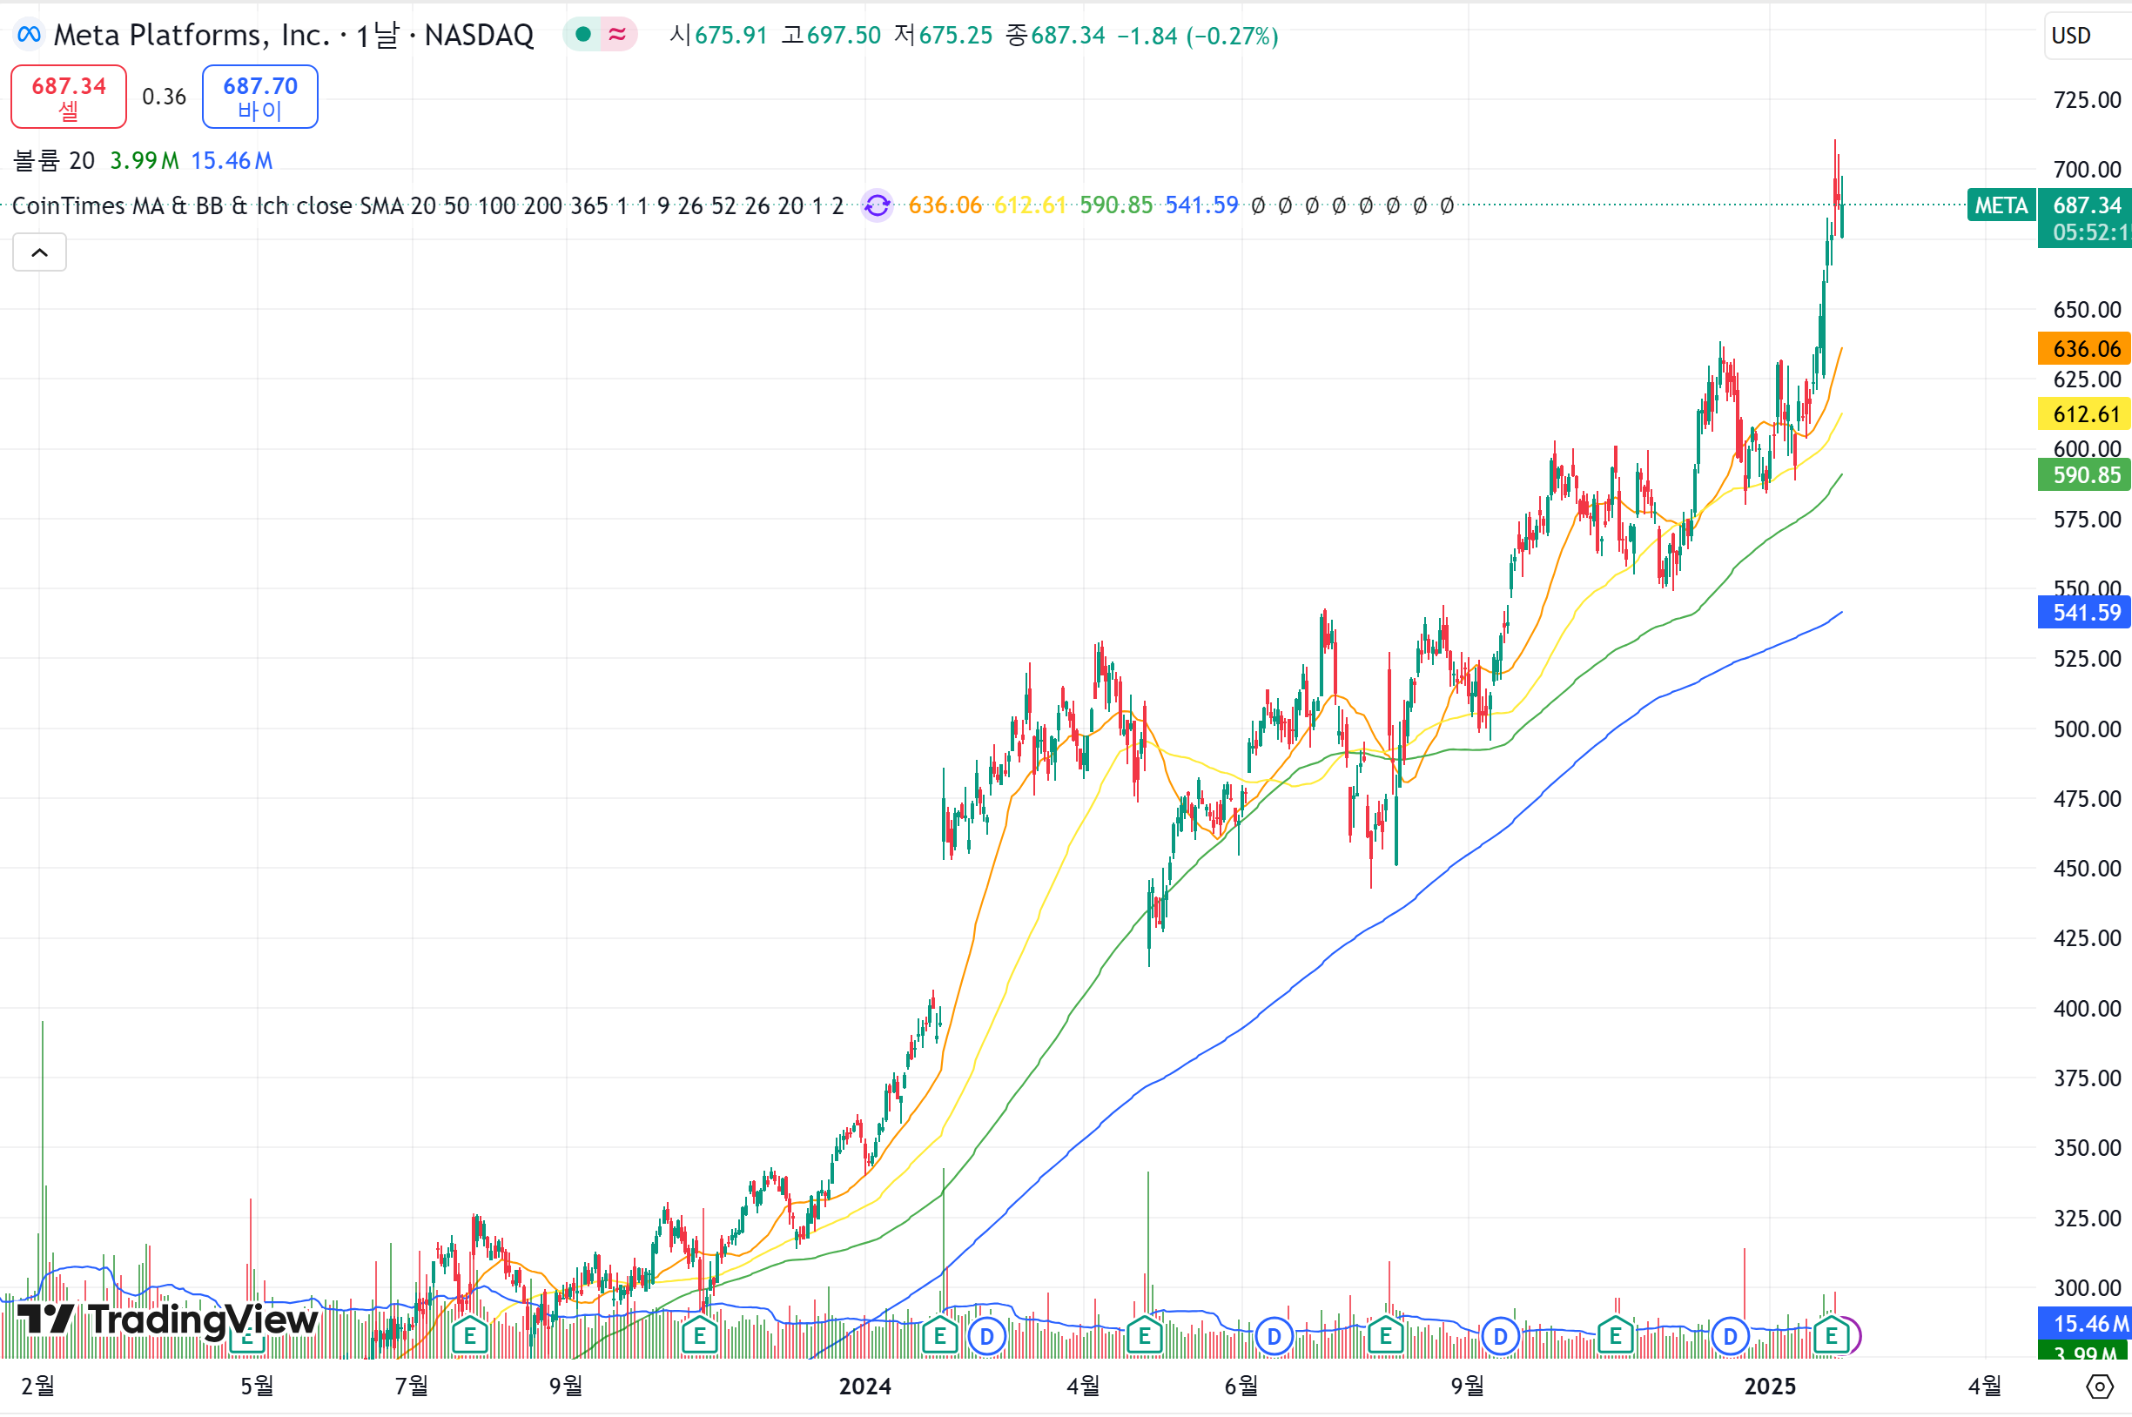Screen dimensions: 2132x1417
Task: Click the TradingView logo
Action: [x=168, y=1320]
